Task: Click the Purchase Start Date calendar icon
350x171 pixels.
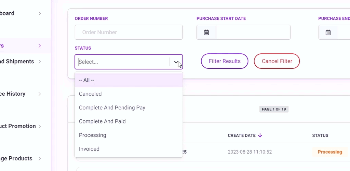Action: tap(206, 32)
